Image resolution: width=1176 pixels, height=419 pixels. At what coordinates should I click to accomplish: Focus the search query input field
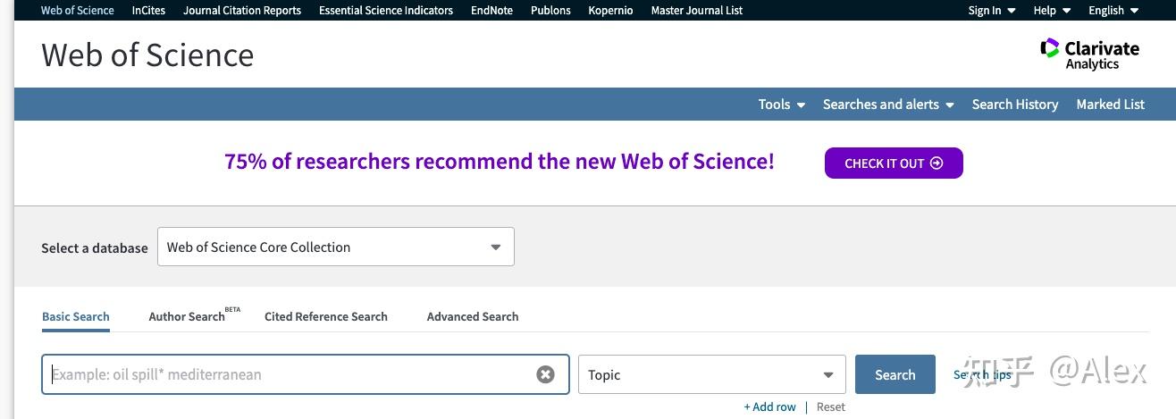click(290, 374)
